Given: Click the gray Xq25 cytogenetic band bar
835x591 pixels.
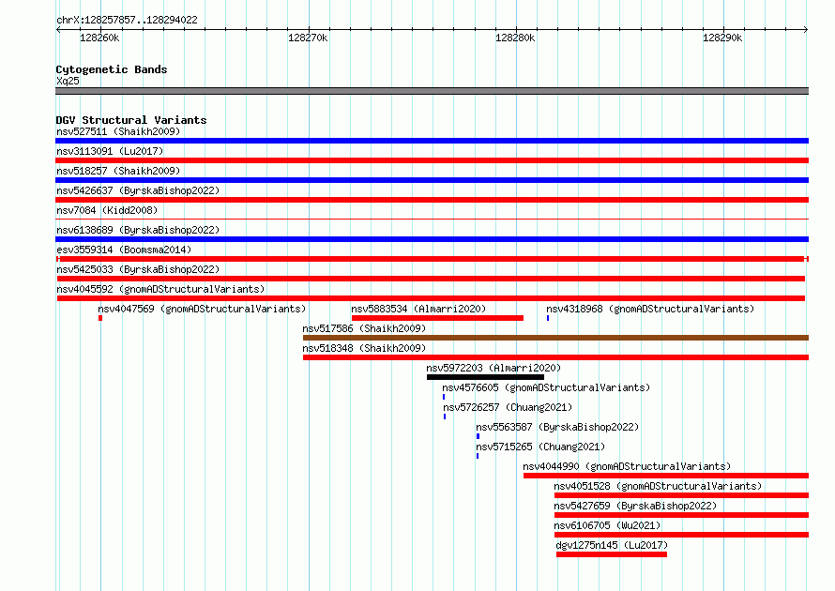Looking at the screenshot, I should tap(432, 91).
